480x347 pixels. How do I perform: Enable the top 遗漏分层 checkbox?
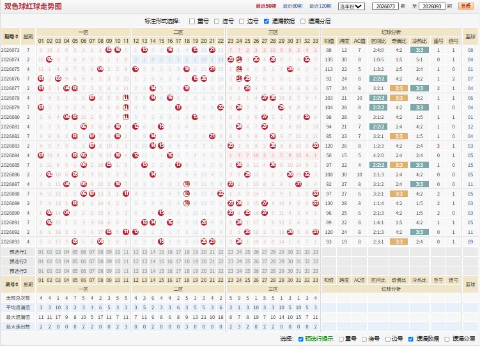[303, 22]
